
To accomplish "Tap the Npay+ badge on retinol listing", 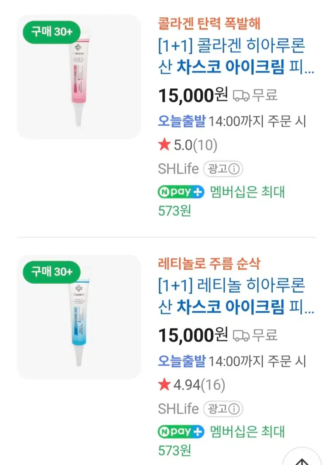I will [x=181, y=432].
